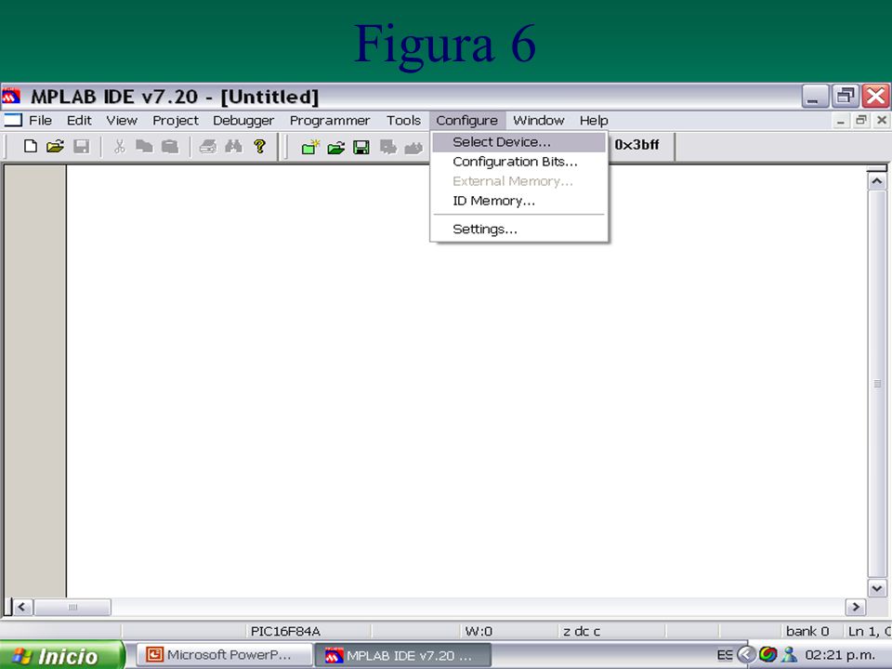The height and width of the screenshot is (669, 892).
Task: Switch to Microsoft PowerPoint taskbar button
Action: 224,655
